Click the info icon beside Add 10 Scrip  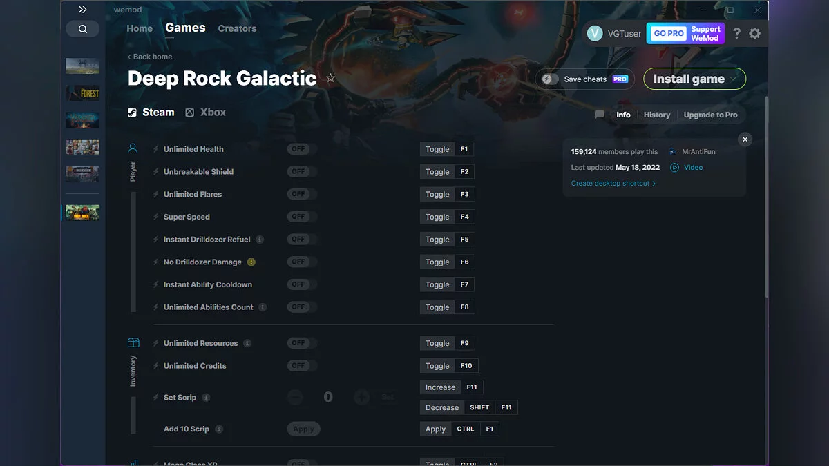click(219, 429)
